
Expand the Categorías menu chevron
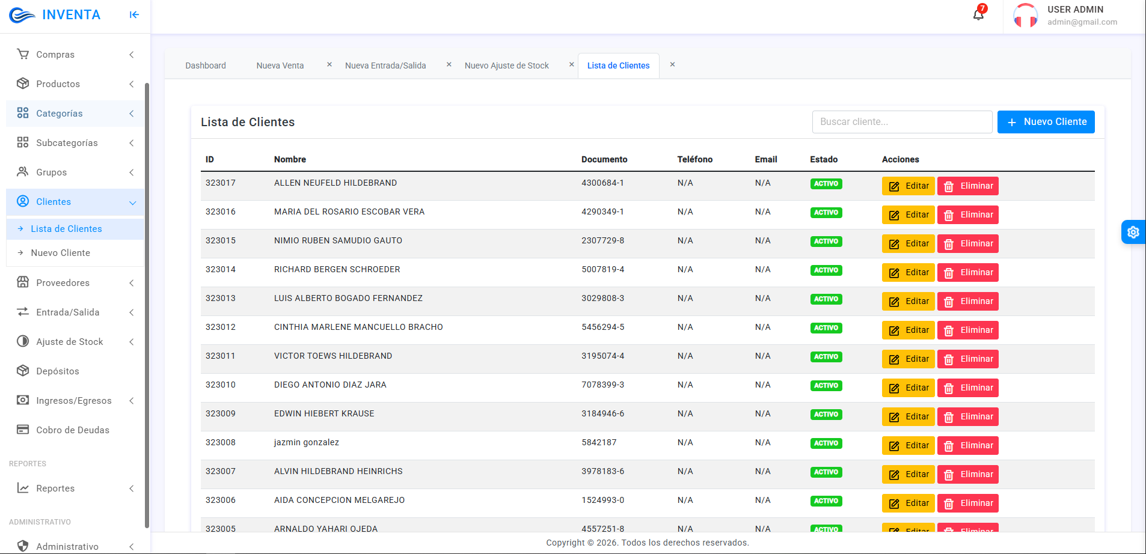tap(131, 114)
